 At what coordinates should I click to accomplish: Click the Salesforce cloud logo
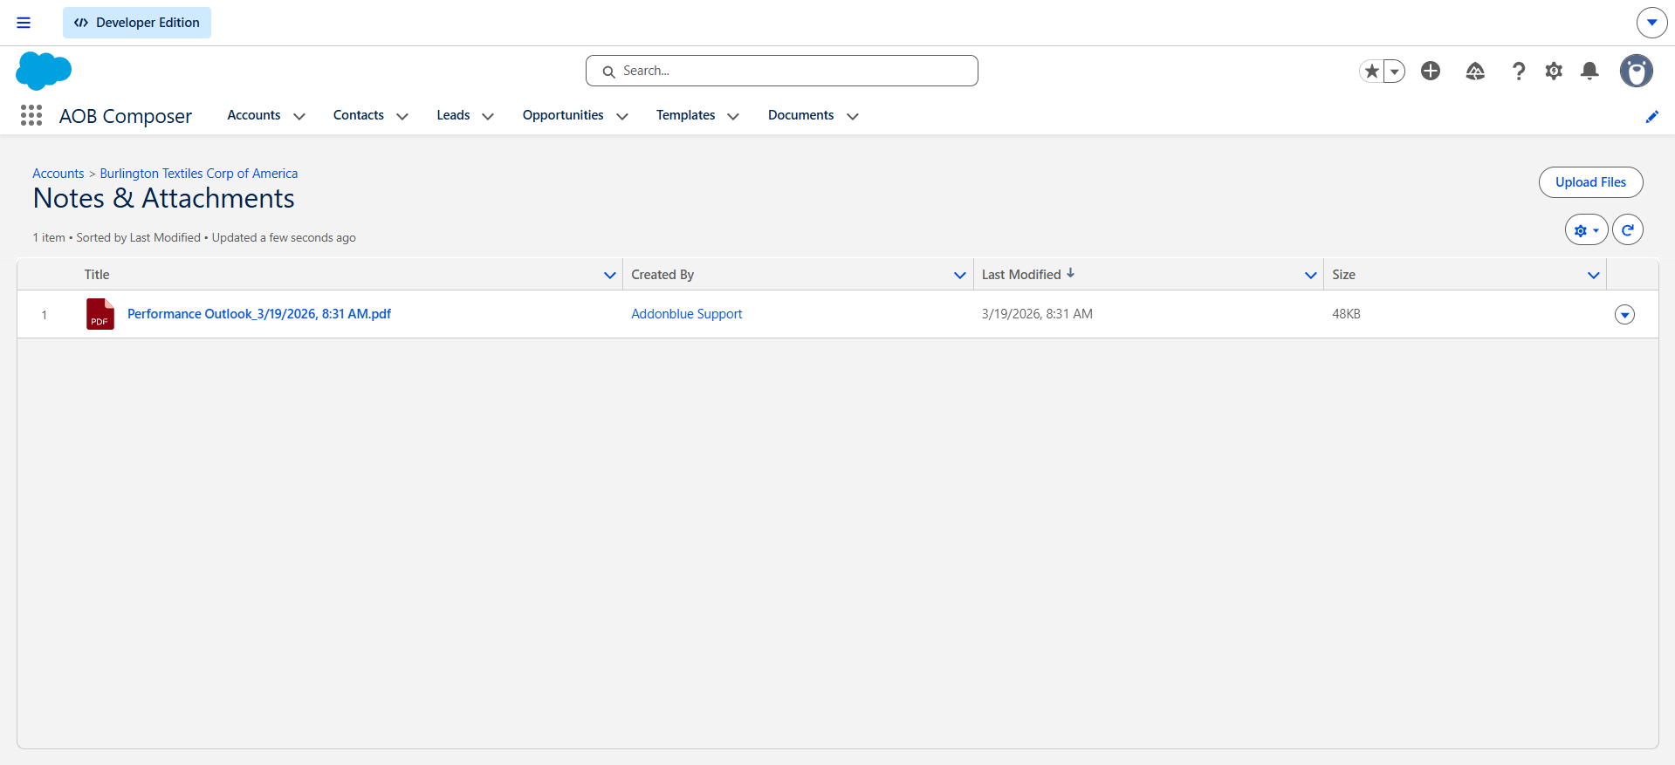point(44,71)
